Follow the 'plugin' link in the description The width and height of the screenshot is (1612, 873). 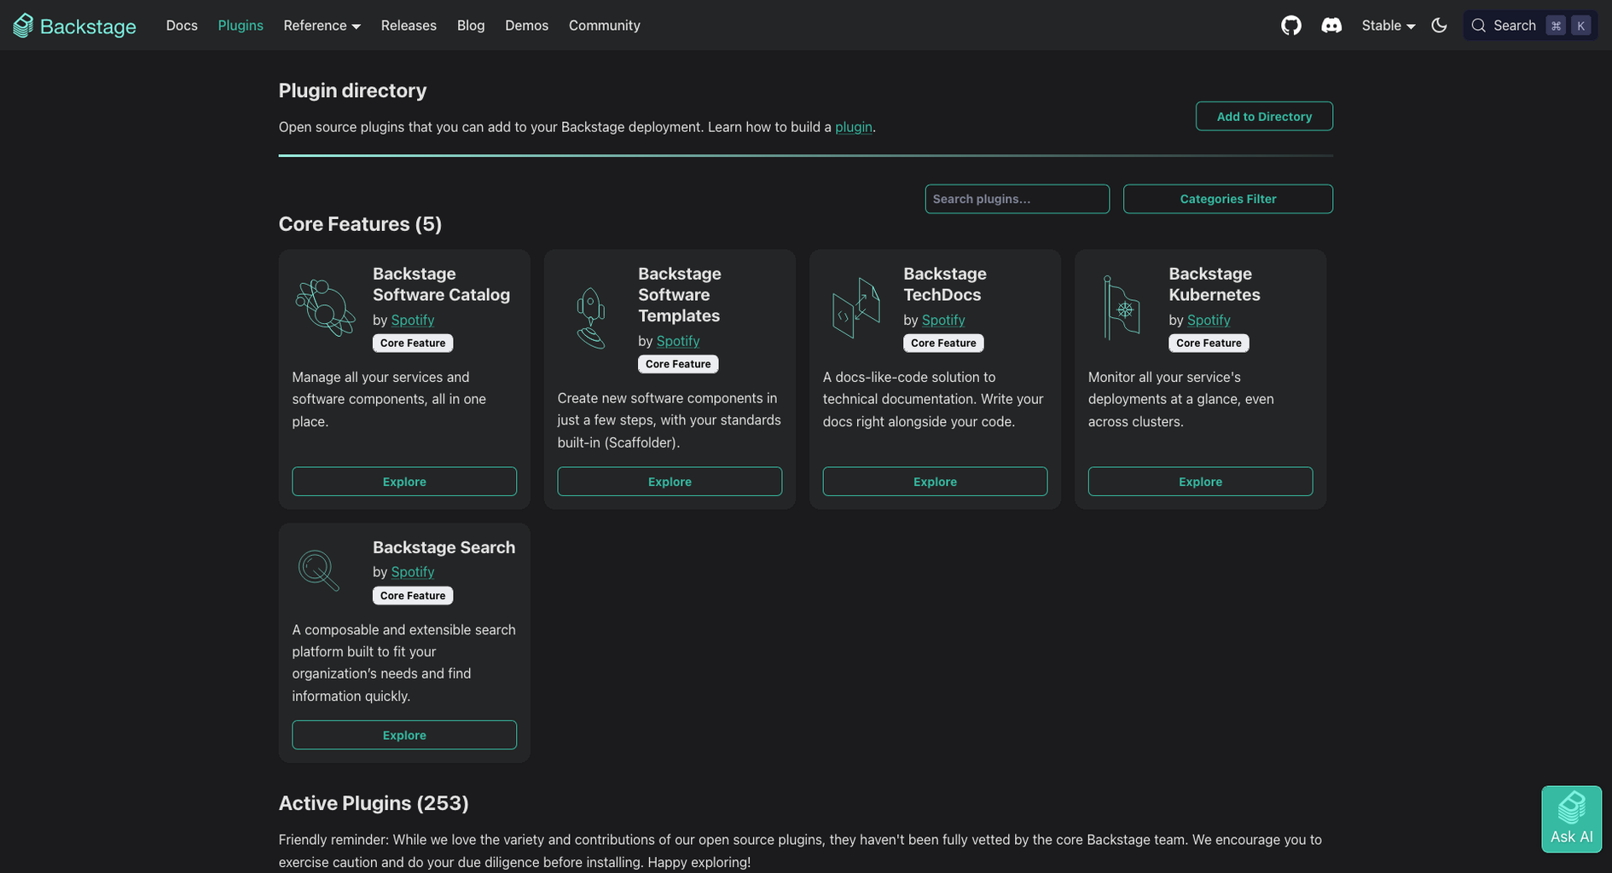click(853, 127)
